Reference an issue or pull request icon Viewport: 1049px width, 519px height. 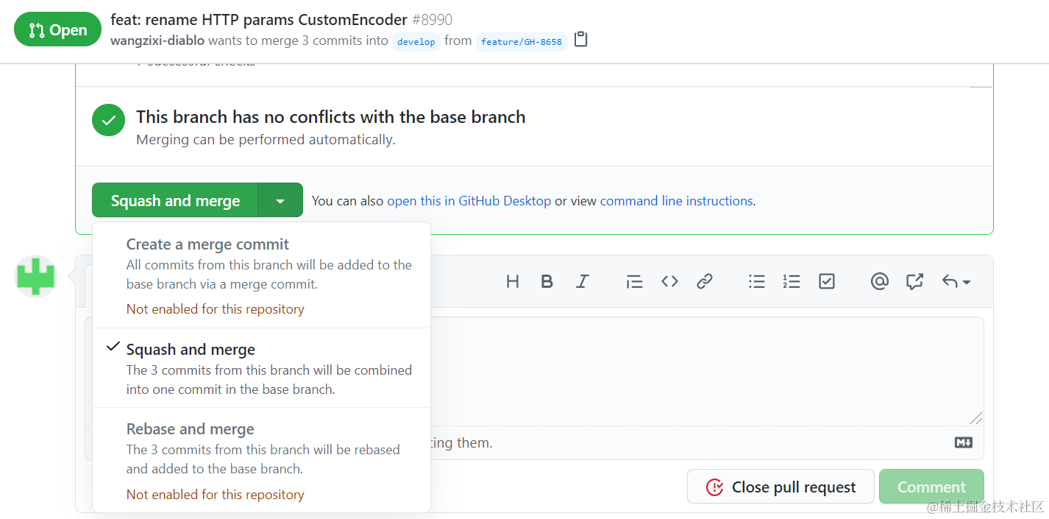point(914,281)
